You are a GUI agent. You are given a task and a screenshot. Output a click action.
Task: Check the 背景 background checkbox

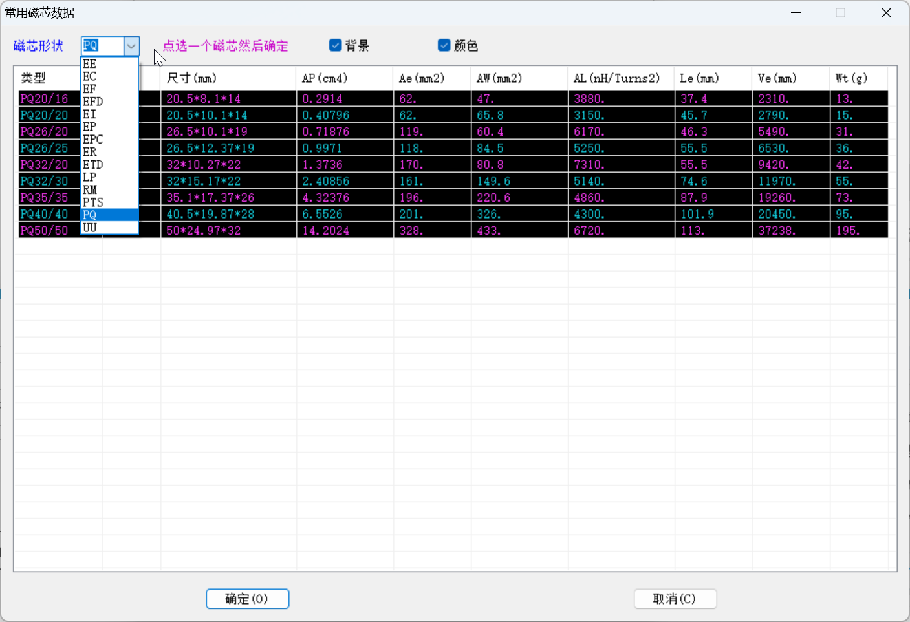[335, 45]
